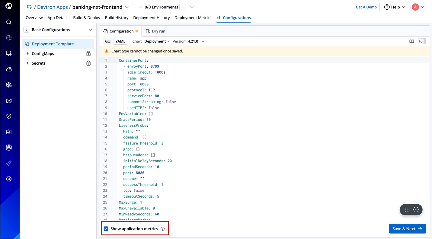Go to the Build & Deploy tab
Image resolution: width=432 pixels, height=239 pixels.
point(87,18)
